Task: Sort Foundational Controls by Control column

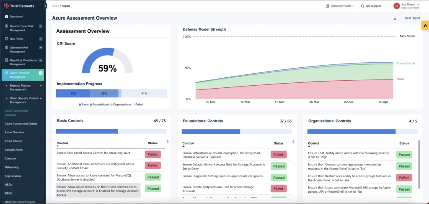Action: (188, 143)
